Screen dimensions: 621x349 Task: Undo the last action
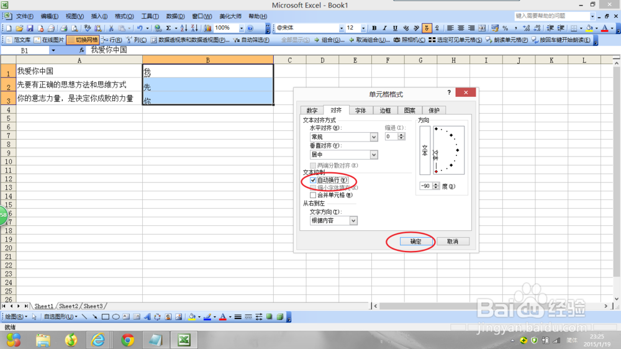coord(140,28)
